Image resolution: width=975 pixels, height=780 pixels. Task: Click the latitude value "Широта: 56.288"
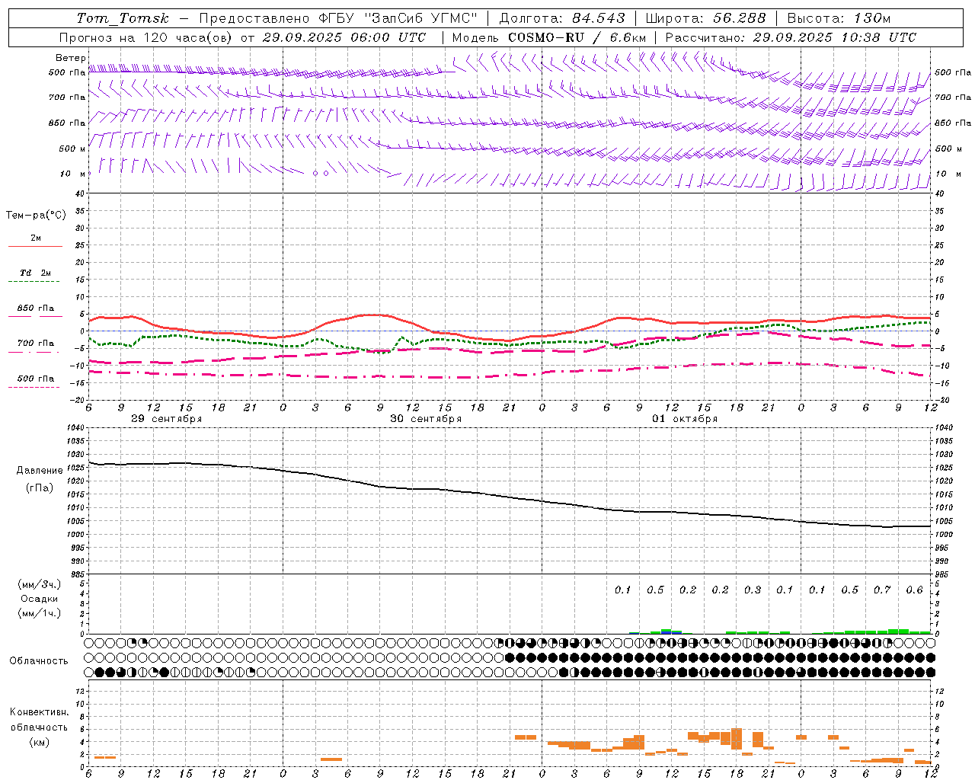[x=705, y=18]
